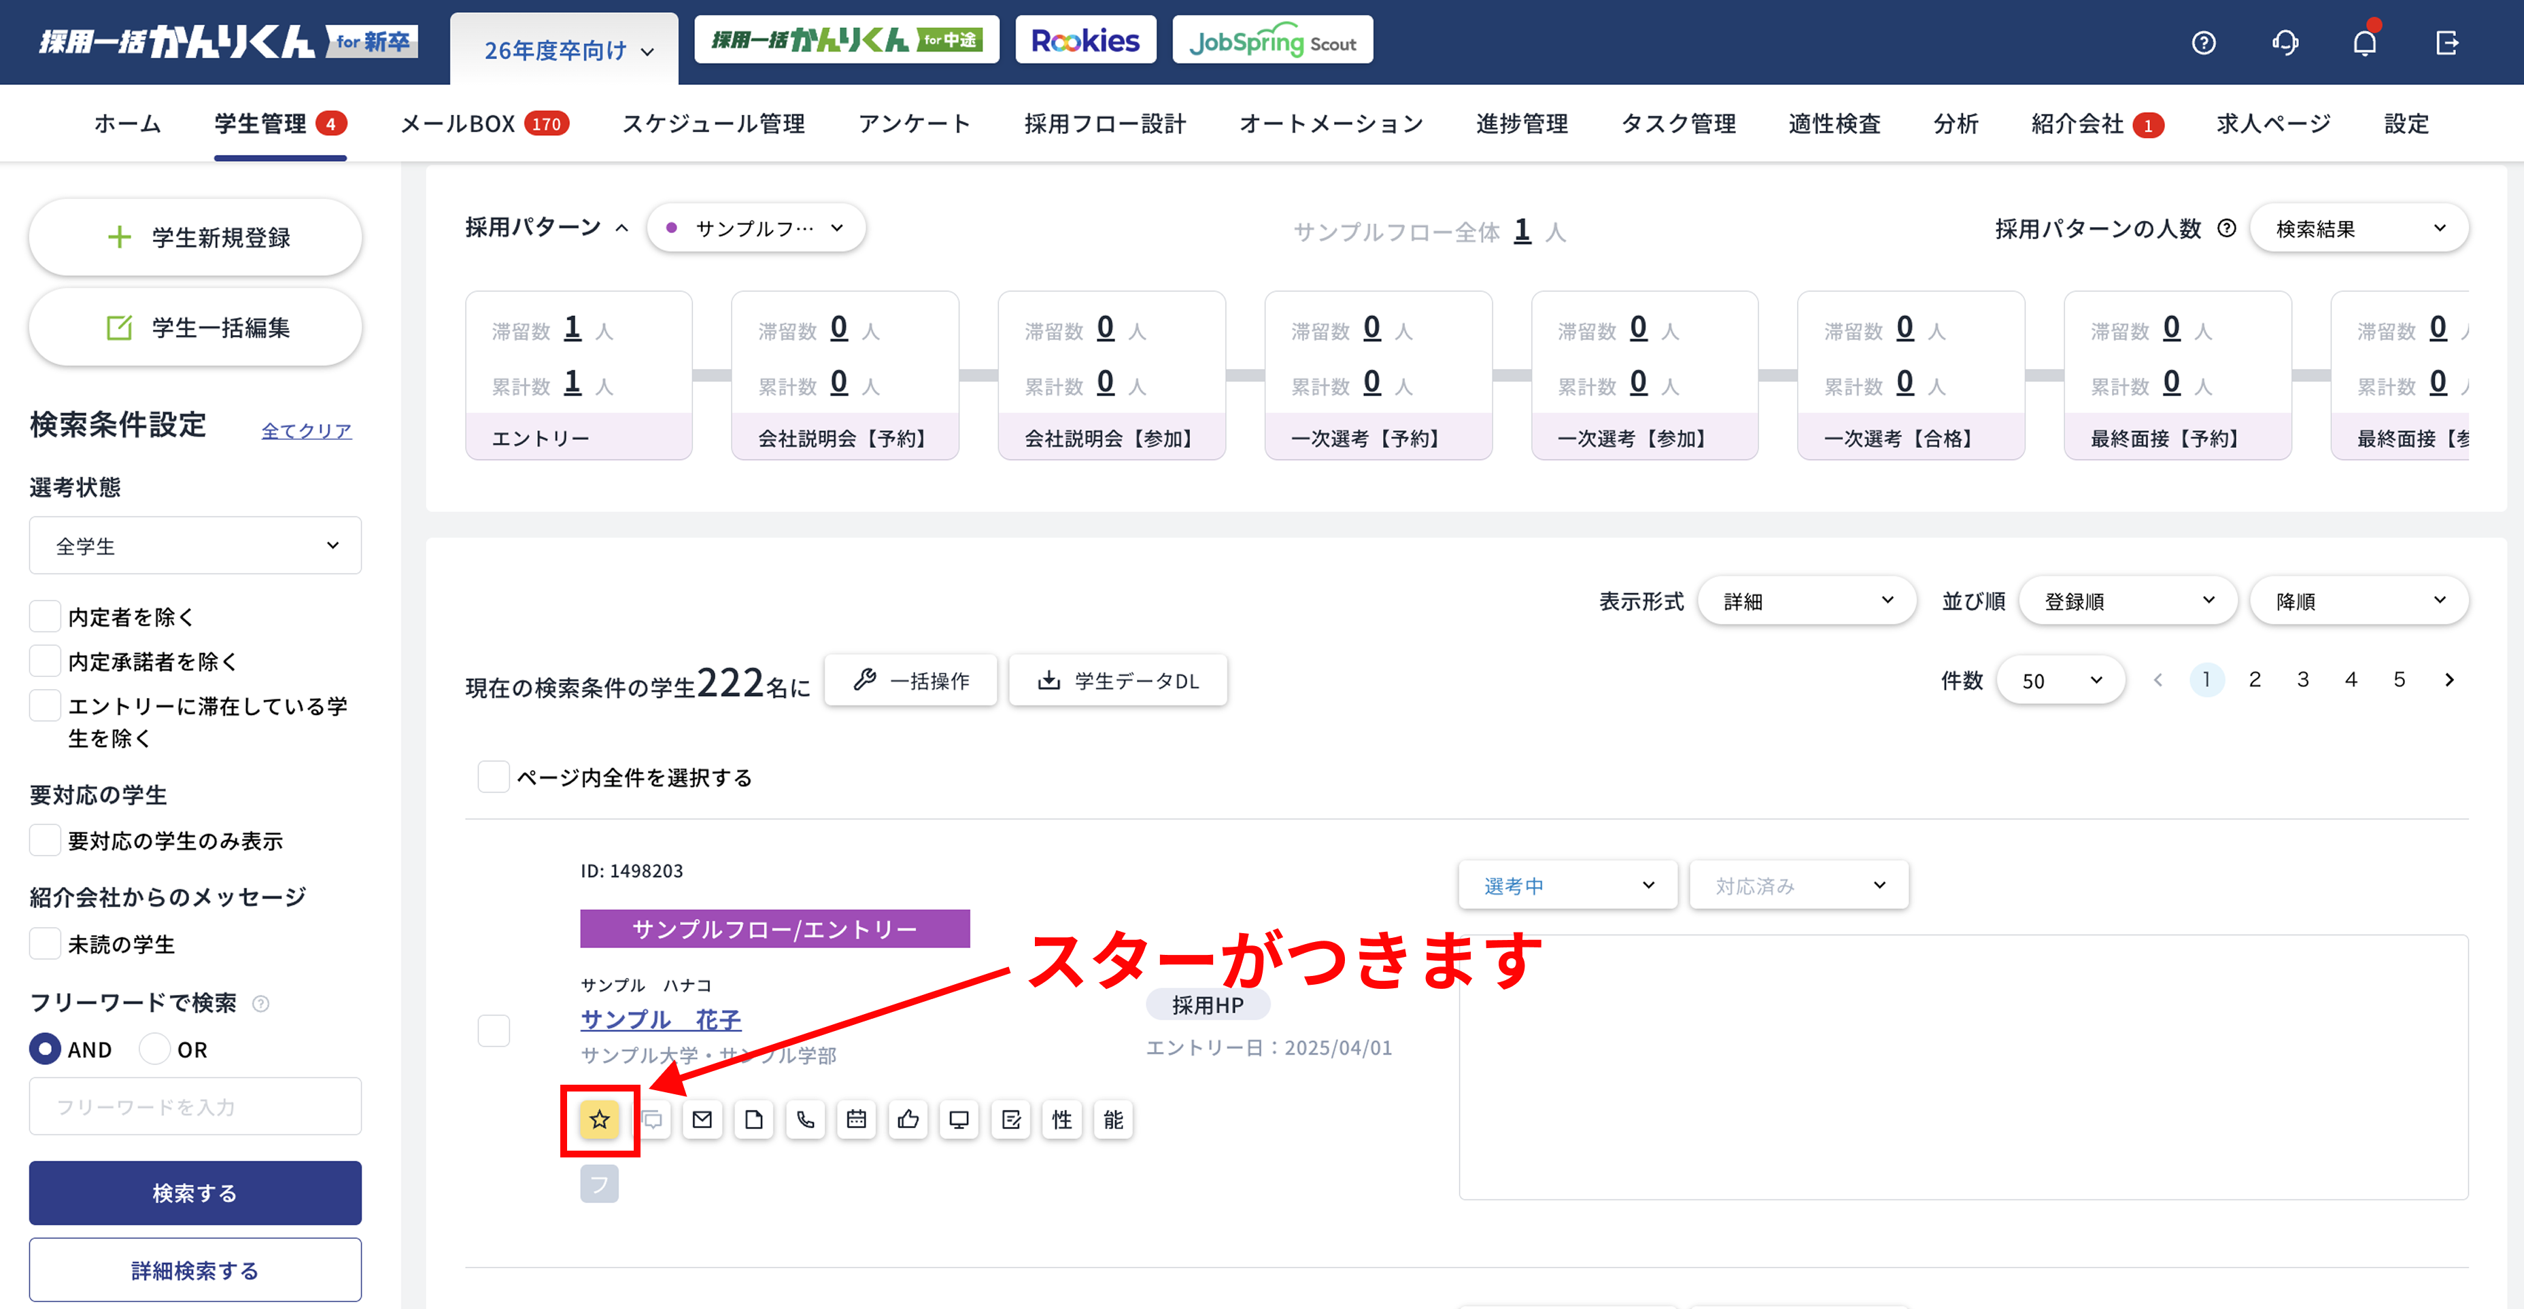This screenshot has height=1309, width=2524.
Task: Open the 並び順 登録順 dropdown
Action: point(2127,600)
